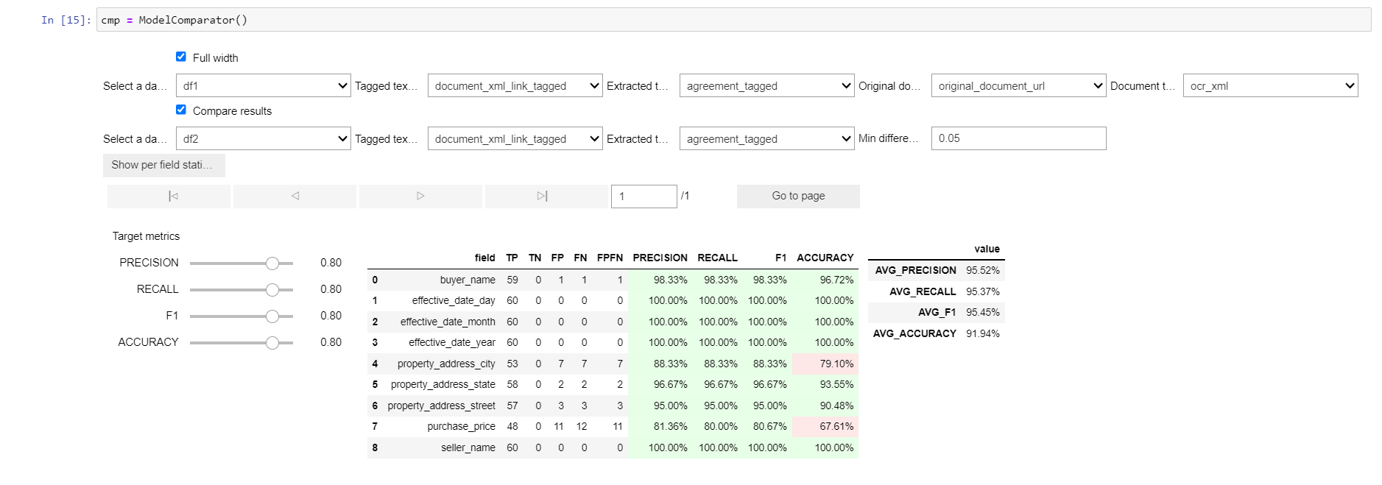Click the AVG_F1 95.45% value
Viewport: 1382px width, 485px height.
click(983, 312)
